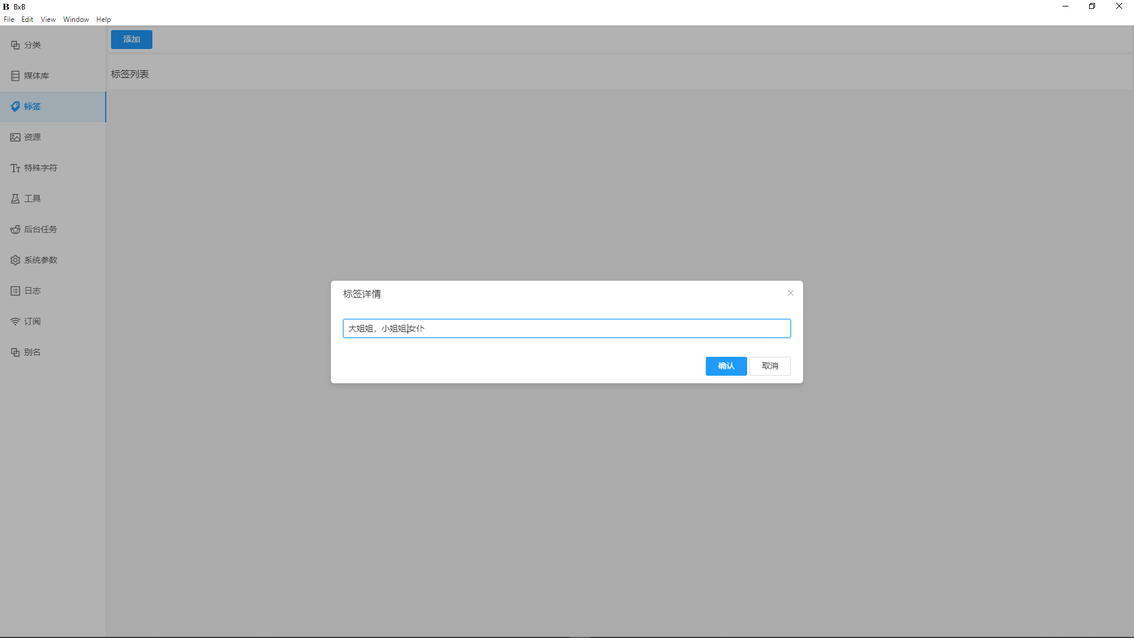The height and width of the screenshot is (638, 1134).
Task: Open 系统参数 settings gear icon
Action: coord(15,260)
